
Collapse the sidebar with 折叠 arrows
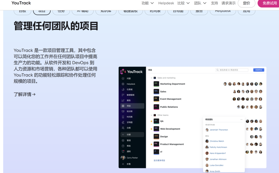[x=123, y=164]
